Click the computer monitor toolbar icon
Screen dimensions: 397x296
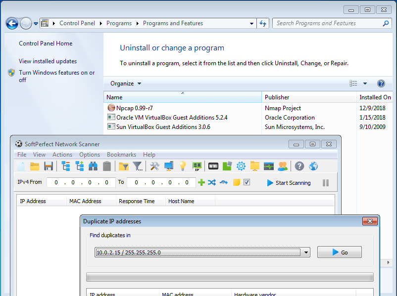point(169,167)
